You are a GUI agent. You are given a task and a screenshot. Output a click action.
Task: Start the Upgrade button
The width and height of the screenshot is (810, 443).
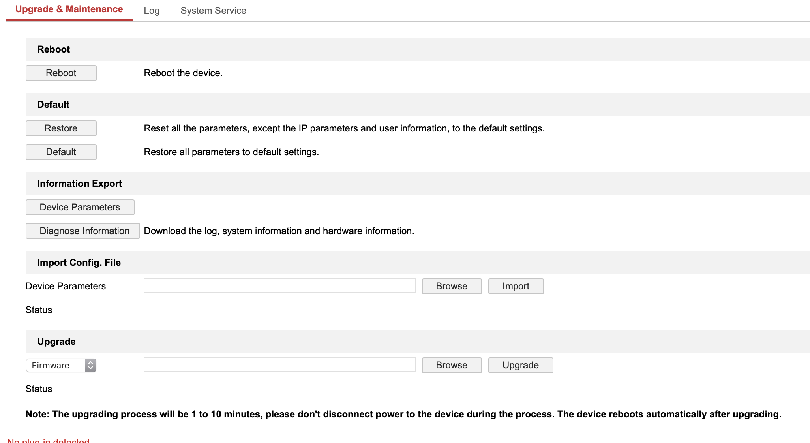pos(520,365)
